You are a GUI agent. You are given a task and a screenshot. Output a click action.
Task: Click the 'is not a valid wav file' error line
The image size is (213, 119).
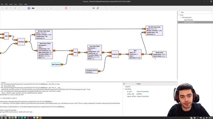[12, 95]
